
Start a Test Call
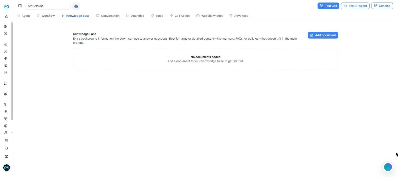pos(328,6)
